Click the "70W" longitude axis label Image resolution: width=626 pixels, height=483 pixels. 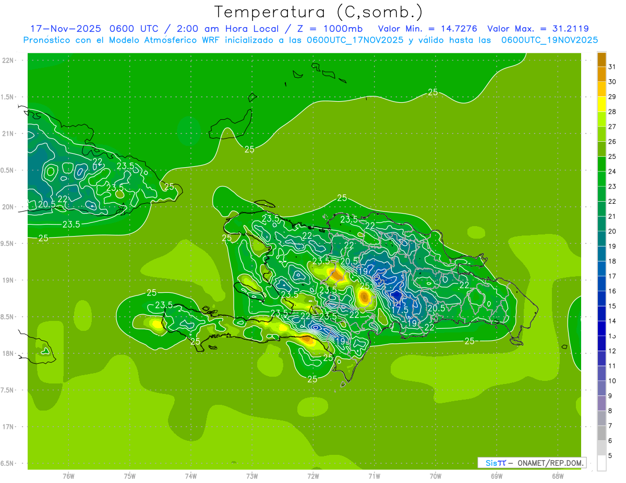tap(435, 476)
